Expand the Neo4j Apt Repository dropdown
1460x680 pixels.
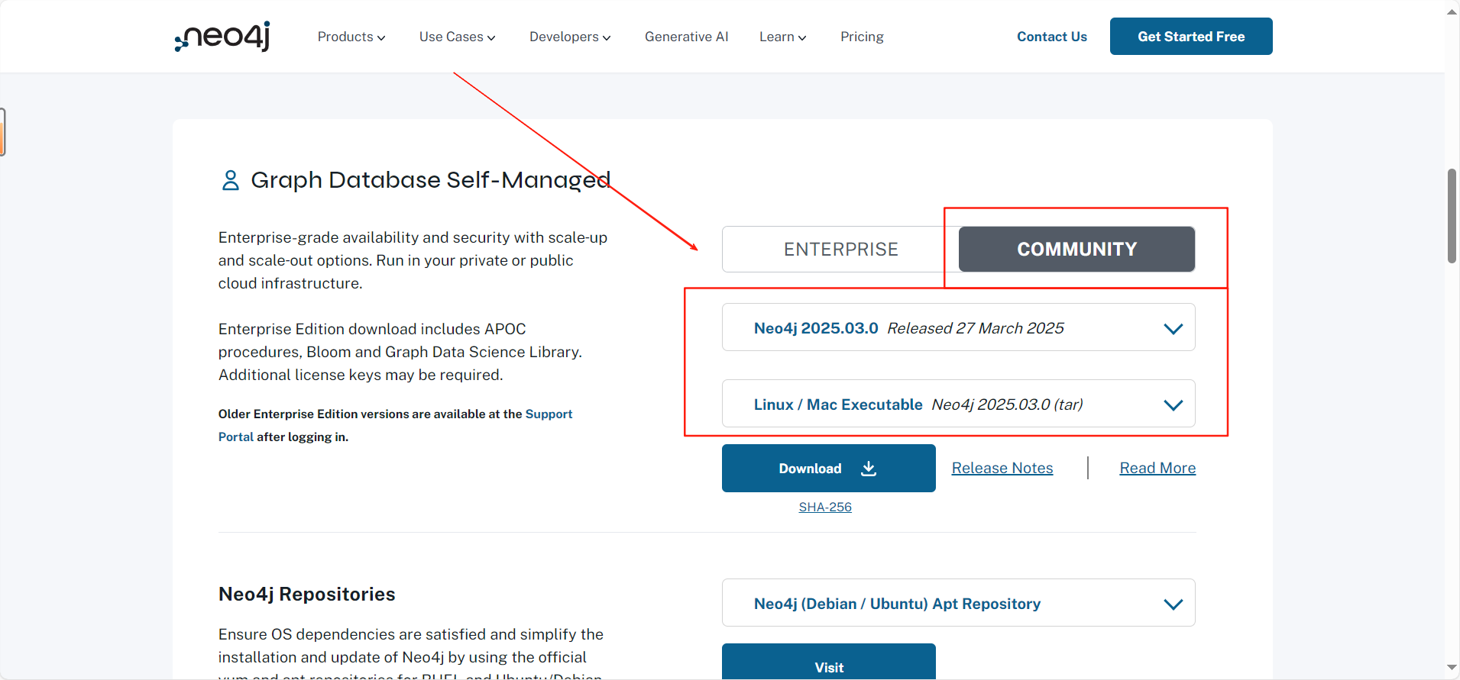point(958,603)
